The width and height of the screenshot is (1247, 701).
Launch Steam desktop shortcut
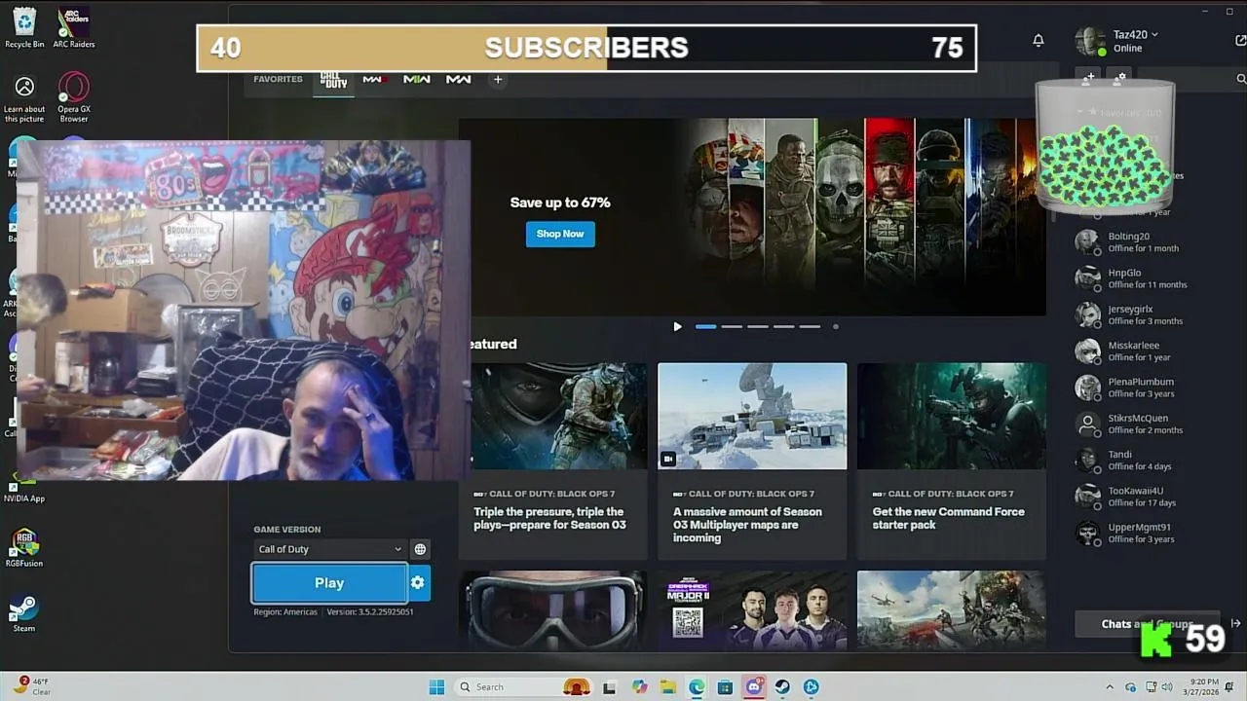coord(24,613)
